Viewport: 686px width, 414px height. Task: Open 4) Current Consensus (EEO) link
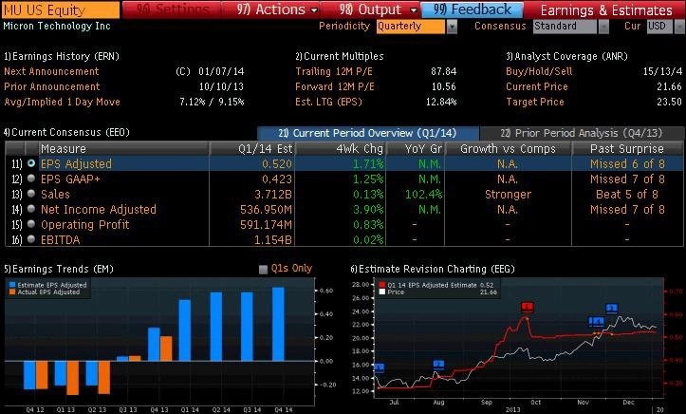point(66,132)
